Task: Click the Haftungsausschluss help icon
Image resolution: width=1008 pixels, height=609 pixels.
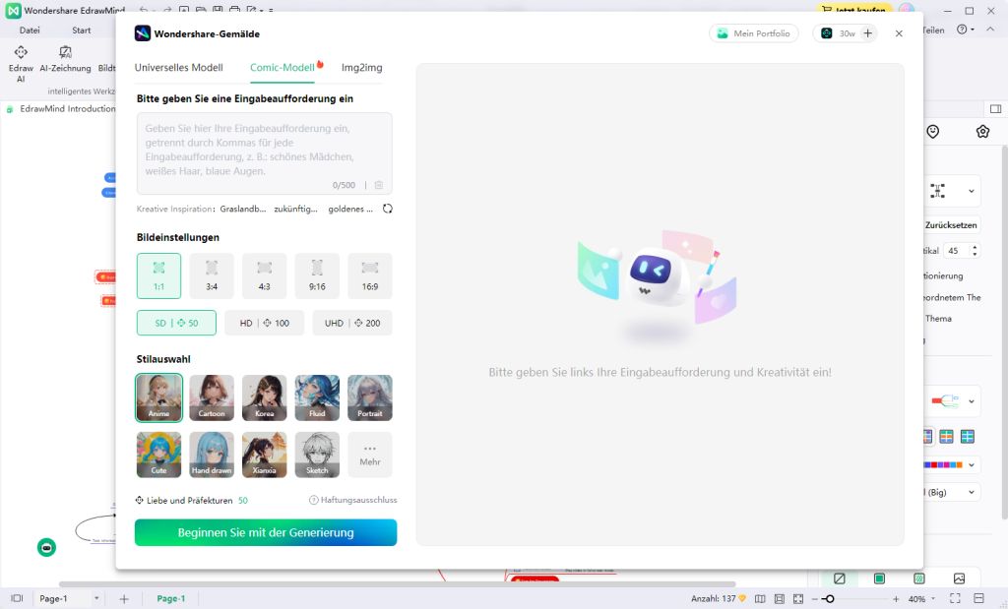Action: click(314, 500)
